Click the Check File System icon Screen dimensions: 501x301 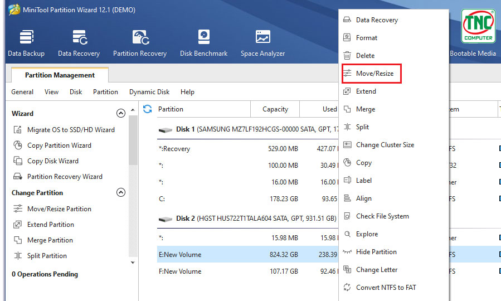(347, 216)
